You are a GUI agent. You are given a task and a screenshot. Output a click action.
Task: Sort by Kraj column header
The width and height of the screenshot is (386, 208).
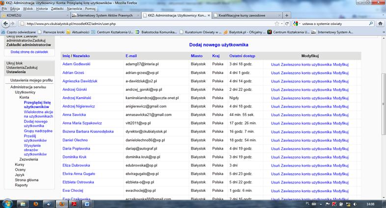point(216,56)
